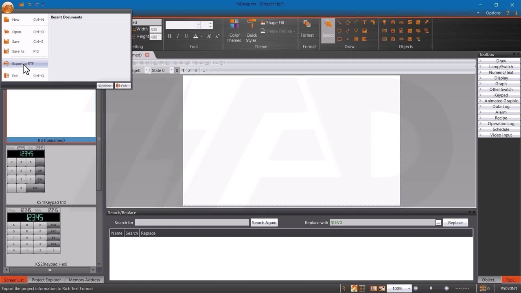Toggle italic font formatting
The width and height of the screenshot is (521, 293).
[178, 36]
